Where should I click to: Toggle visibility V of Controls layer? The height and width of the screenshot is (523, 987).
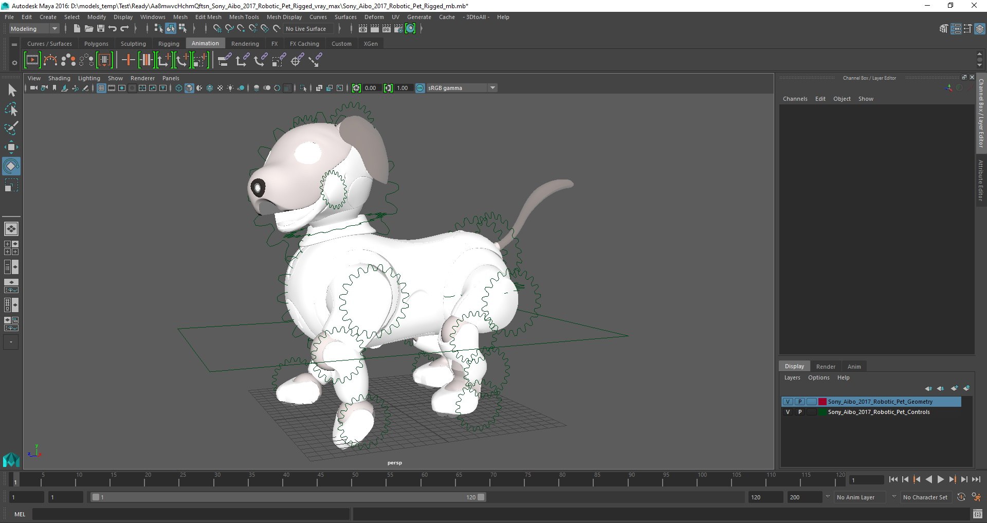(788, 412)
